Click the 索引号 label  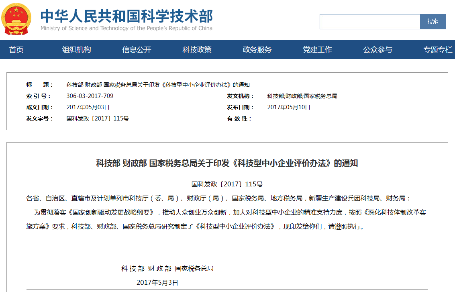point(39,96)
